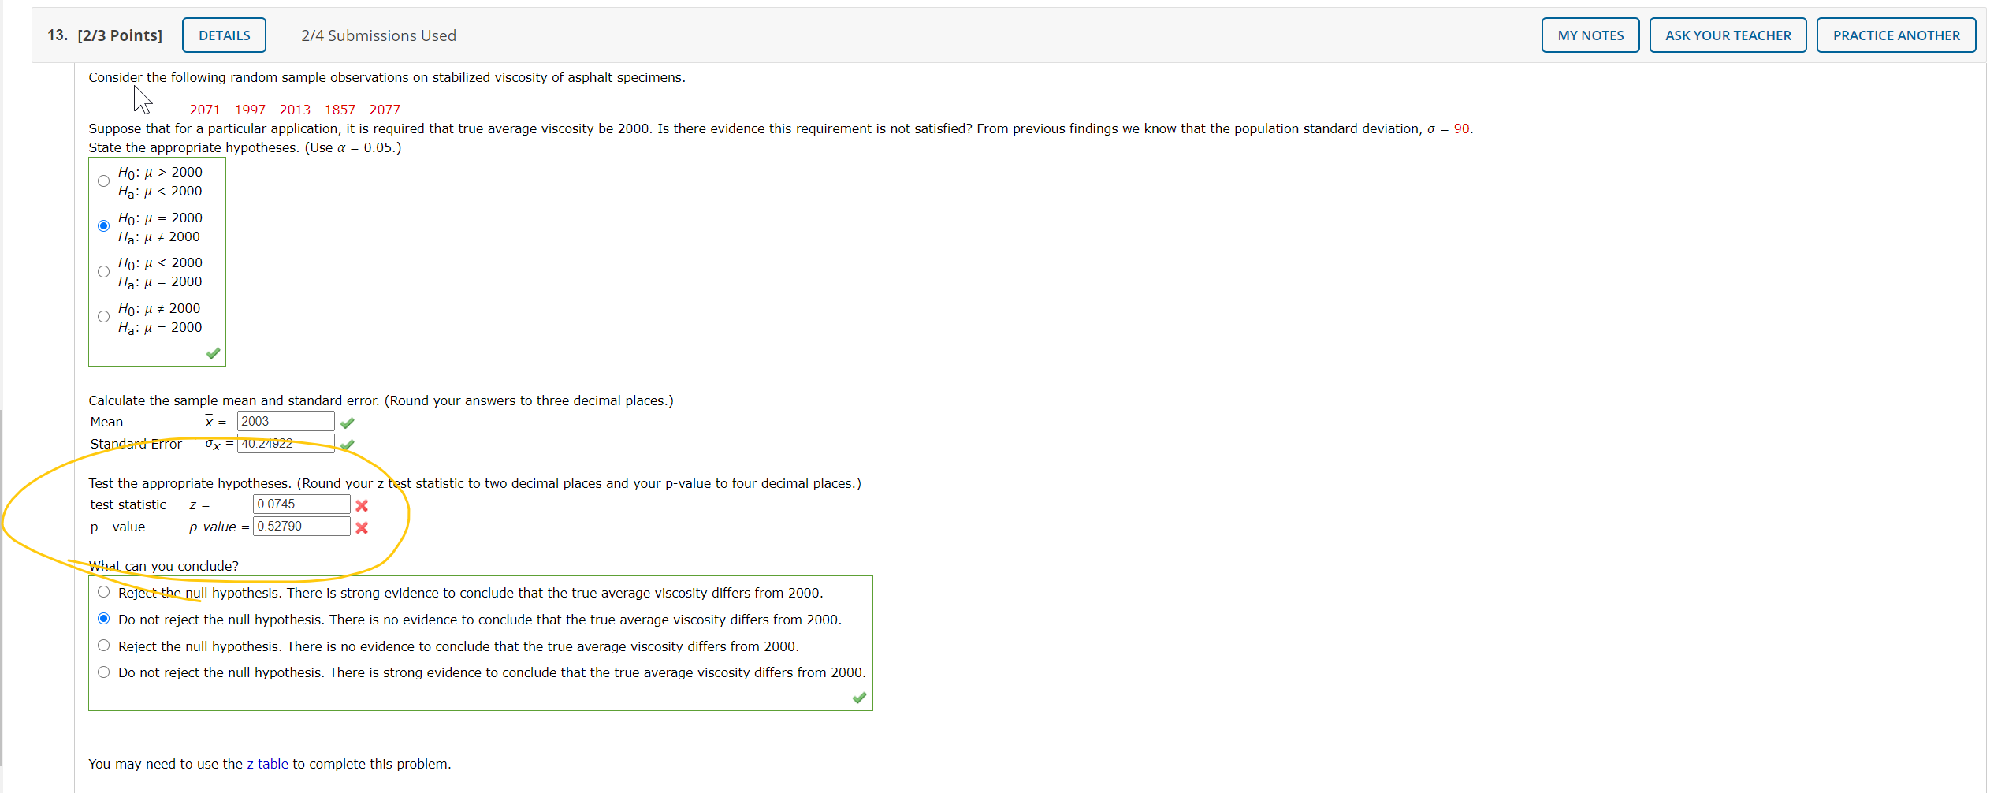The image size is (1990, 793).
Task: Open the z table link
Action: point(268,763)
